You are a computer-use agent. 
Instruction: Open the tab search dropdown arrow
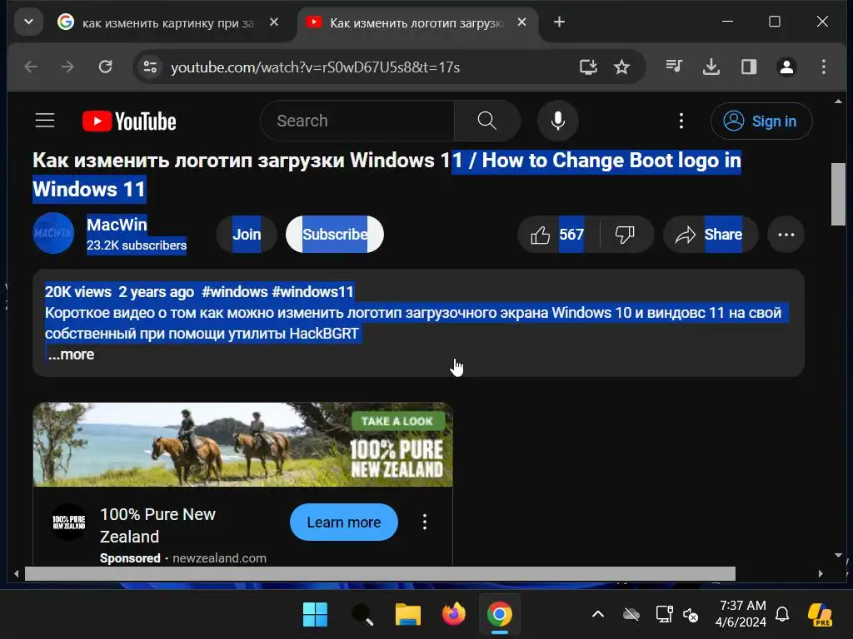tap(29, 22)
